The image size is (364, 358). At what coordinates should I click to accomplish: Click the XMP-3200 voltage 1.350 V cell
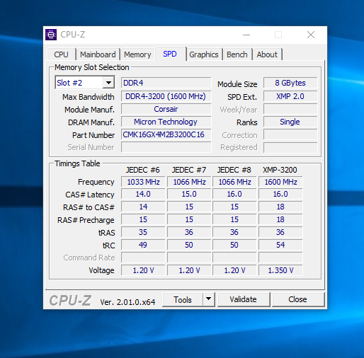point(280,270)
